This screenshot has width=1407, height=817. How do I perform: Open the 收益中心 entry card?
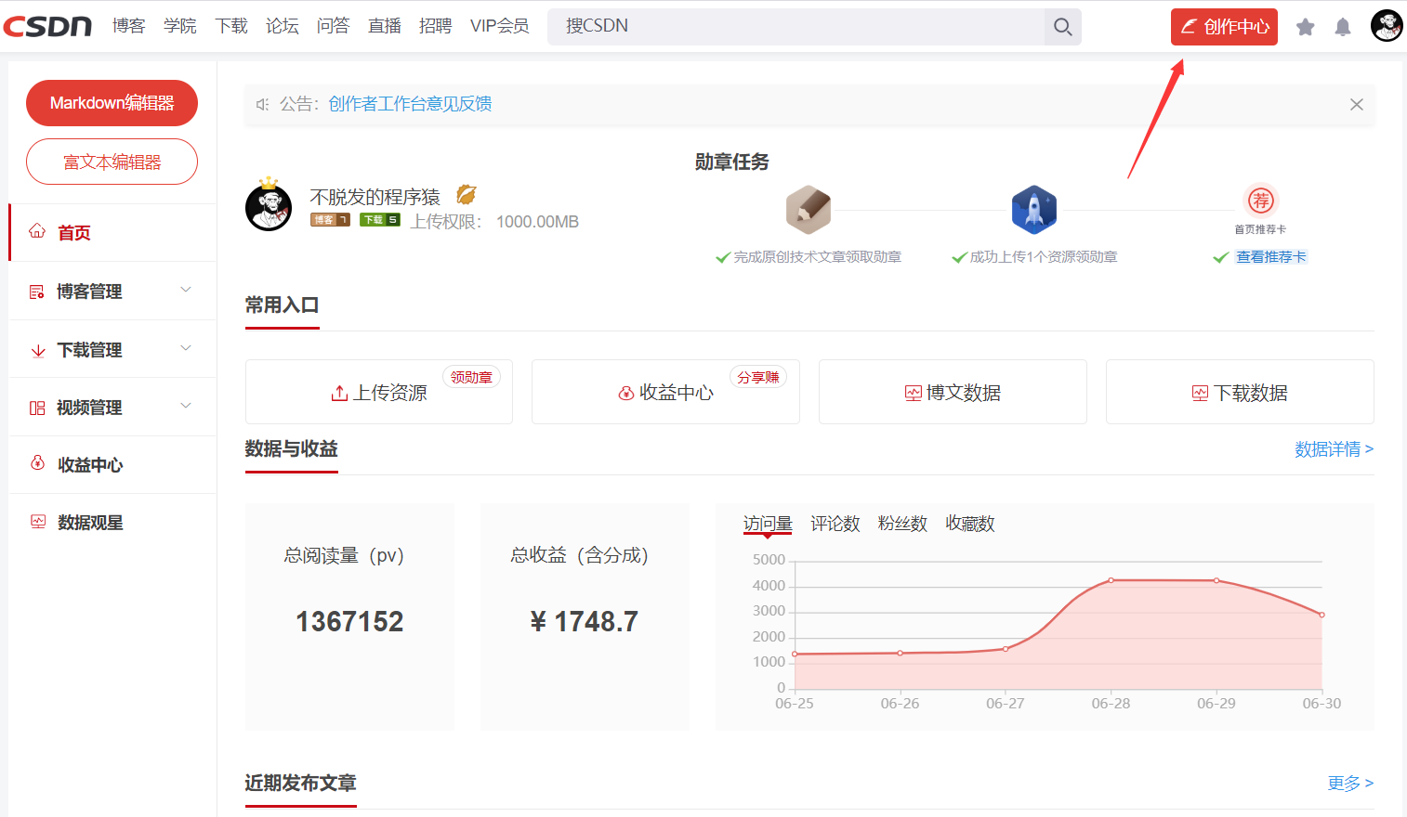coord(665,392)
